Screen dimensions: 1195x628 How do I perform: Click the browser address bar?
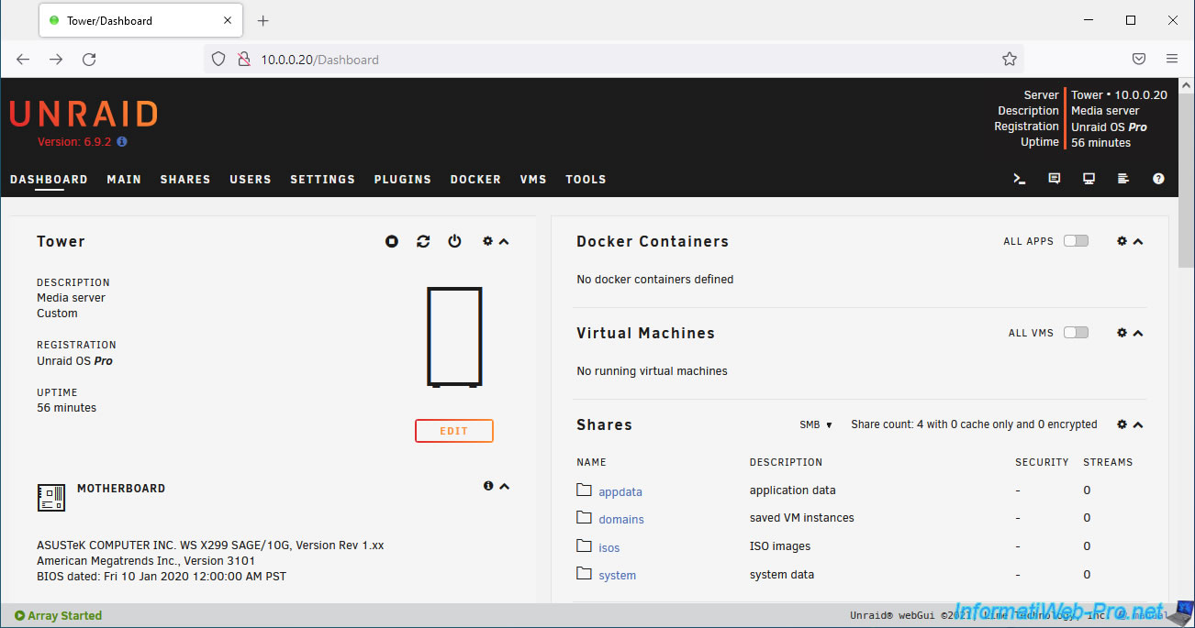[606, 60]
